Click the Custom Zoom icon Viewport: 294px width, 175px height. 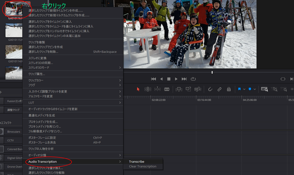284,89
